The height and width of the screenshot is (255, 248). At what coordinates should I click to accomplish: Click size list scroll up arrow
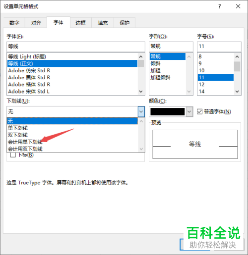(x=237, y=57)
